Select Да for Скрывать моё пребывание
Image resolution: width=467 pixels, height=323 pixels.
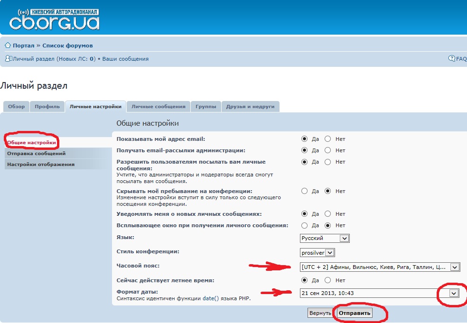[304, 191]
